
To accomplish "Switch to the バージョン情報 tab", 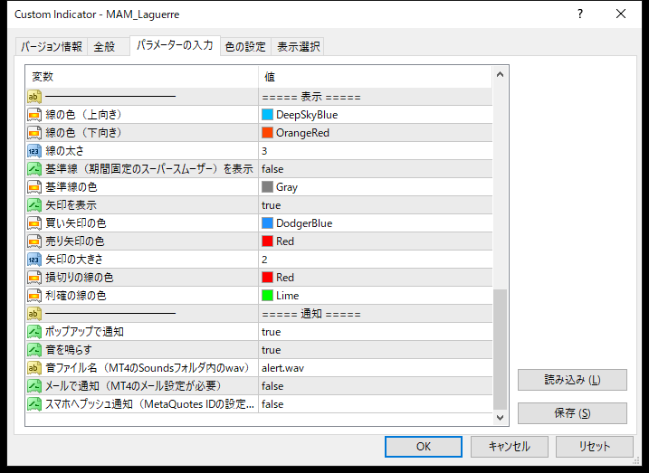I will tap(52, 46).
